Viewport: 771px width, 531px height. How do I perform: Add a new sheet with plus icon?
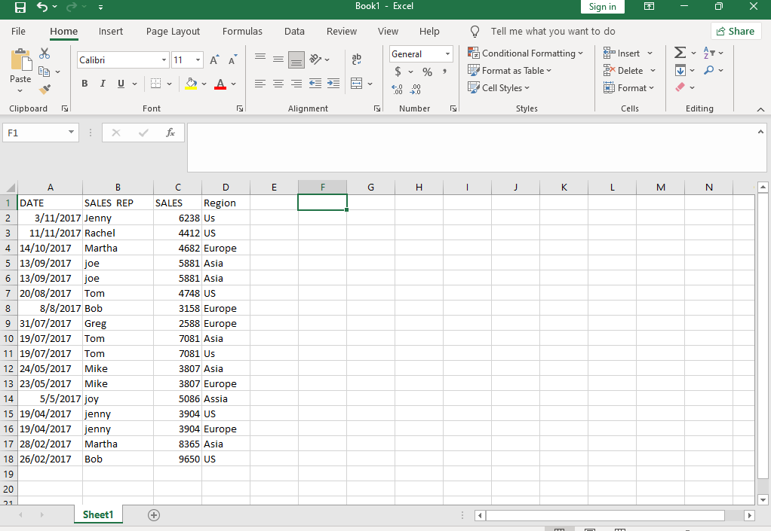(154, 515)
